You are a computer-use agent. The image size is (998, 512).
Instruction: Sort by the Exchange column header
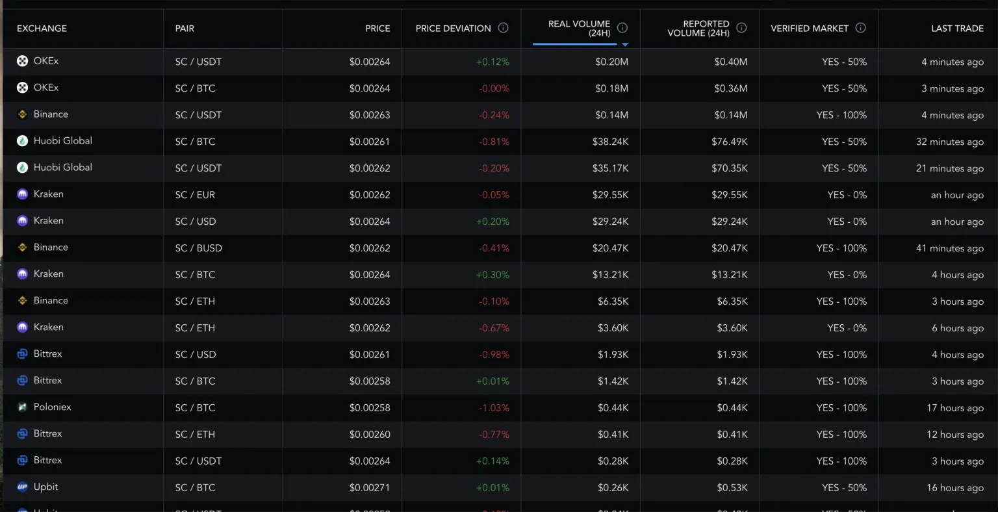(42, 29)
